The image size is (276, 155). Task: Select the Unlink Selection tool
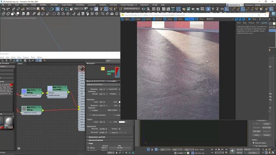pos(18,9)
